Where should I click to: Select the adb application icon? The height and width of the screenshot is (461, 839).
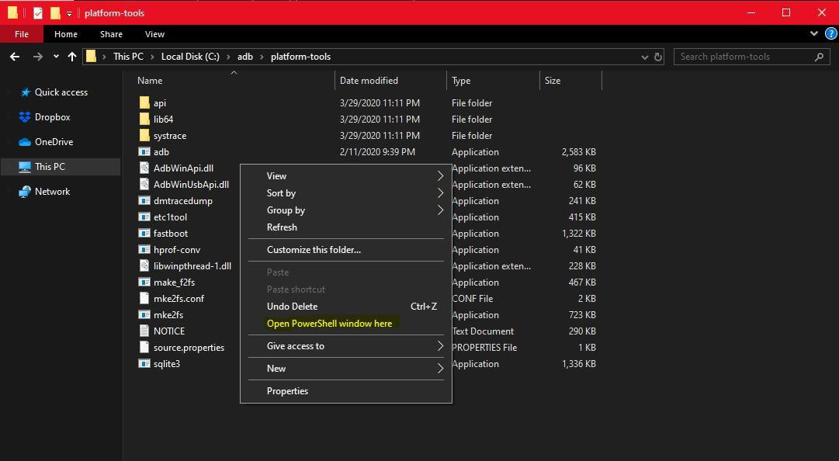pyautogui.click(x=144, y=152)
